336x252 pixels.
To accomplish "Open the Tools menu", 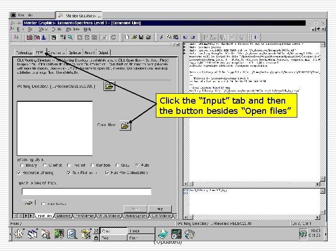I will 57,29.
